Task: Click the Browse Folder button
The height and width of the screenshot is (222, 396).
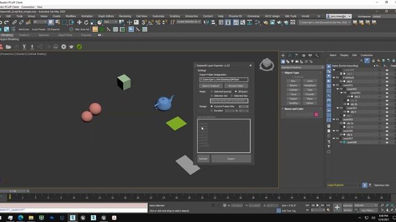Action: (x=236, y=86)
